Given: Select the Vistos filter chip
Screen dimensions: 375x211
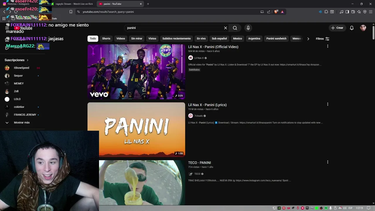Looking at the screenshot, I should (152, 39).
